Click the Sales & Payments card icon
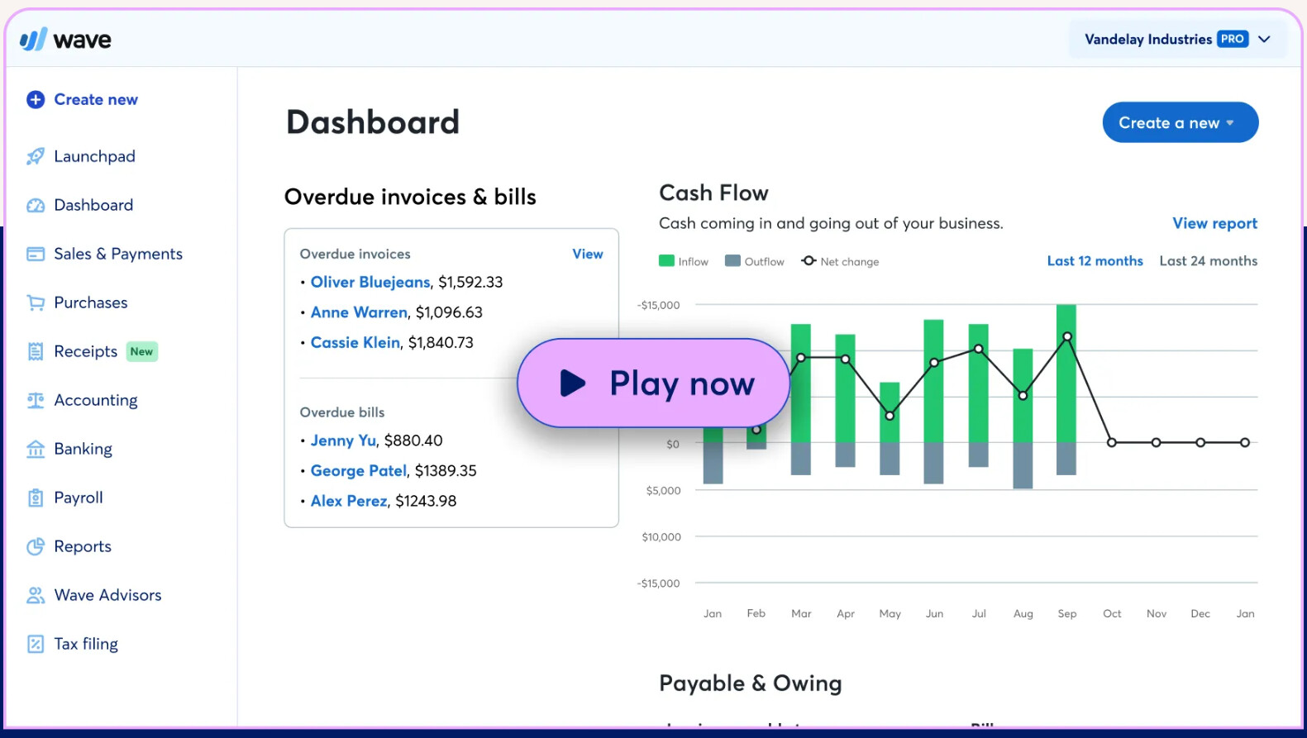This screenshot has width=1307, height=738. 35,254
